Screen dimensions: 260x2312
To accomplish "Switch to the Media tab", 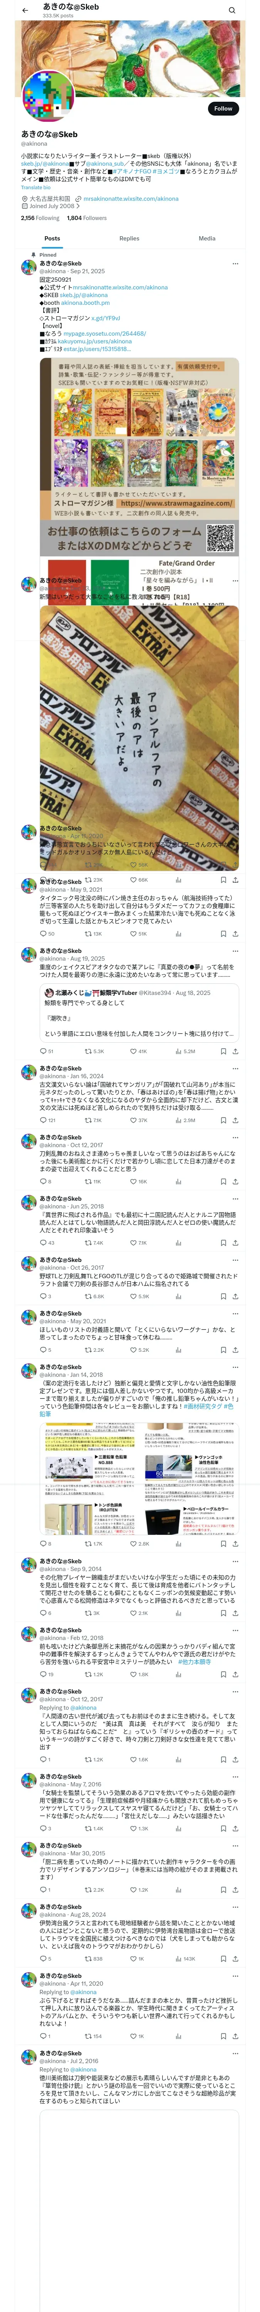I will point(207,239).
